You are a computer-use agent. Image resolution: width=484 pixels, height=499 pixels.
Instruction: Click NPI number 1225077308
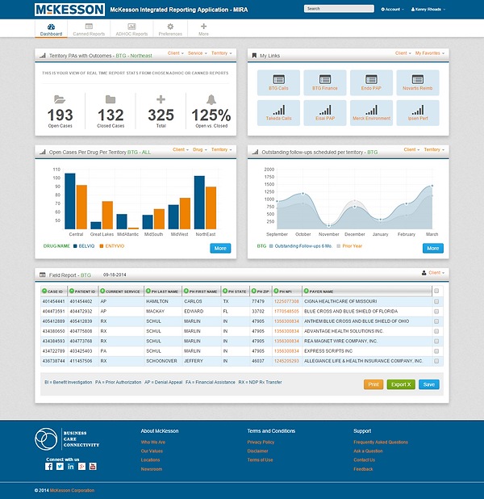(286, 301)
